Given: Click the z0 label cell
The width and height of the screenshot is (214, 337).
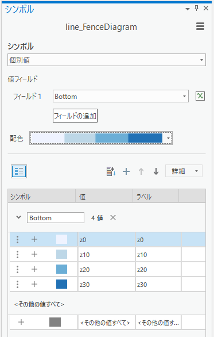Looking at the screenshot, I should coord(158,239).
